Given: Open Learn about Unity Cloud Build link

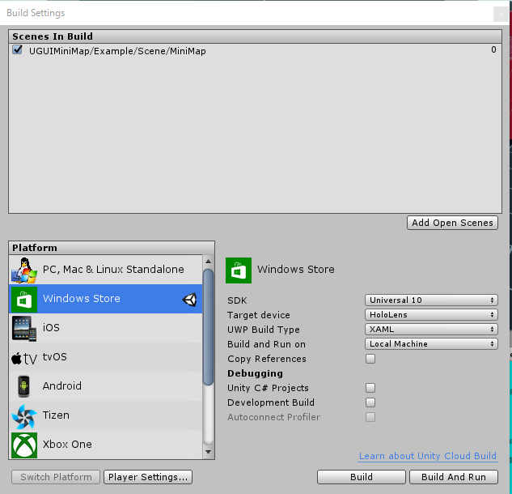Looking at the screenshot, I should [428, 456].
